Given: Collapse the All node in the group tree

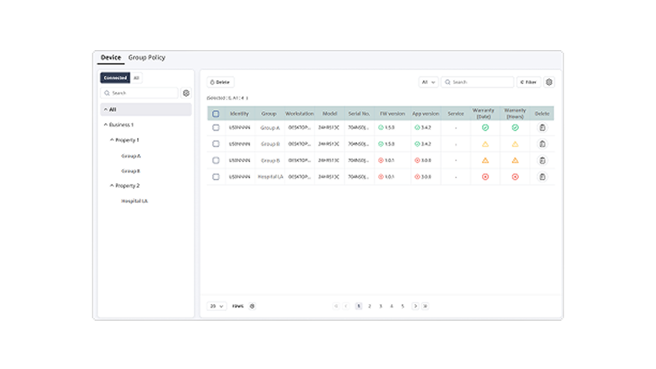Looking at the screenshot, I should point(106,110).
